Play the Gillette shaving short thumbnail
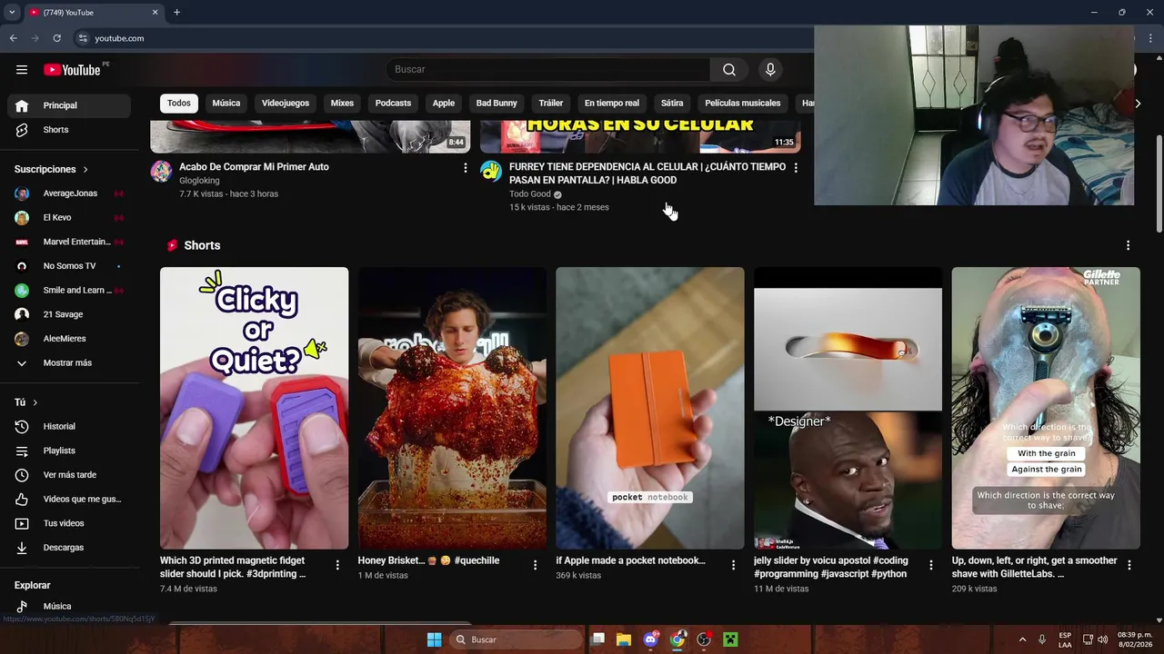This screenshot has width=1164, height=654. click(1046, 408)
